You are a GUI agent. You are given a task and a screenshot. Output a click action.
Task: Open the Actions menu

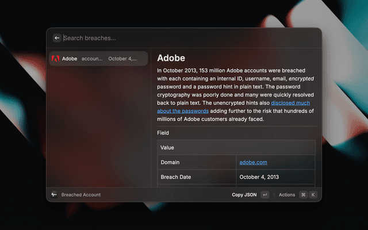(x=286, y=195)
